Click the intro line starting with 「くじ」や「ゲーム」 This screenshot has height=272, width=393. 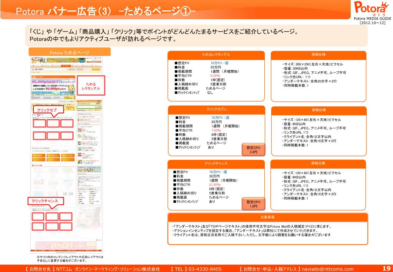[164, 32]
